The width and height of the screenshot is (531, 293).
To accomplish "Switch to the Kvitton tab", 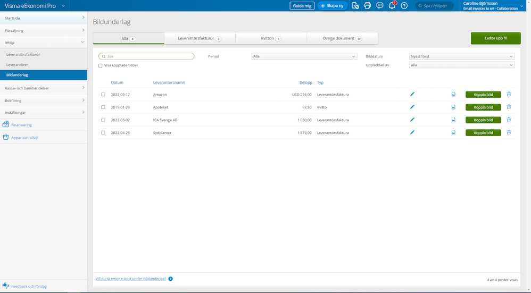I will (x=270, y=38).
